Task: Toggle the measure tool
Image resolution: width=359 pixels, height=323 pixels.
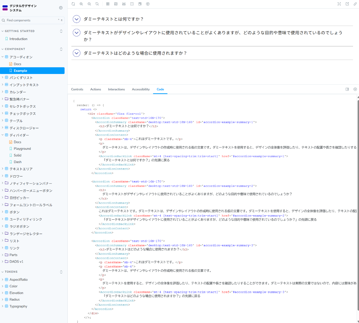Action: 124,4
